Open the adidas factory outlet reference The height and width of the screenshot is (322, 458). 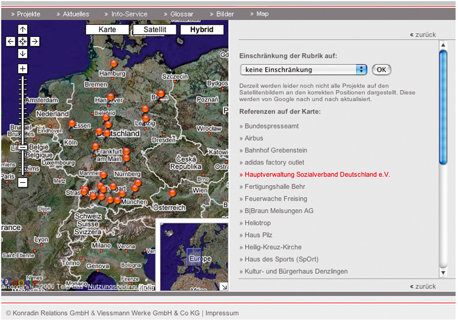point(272,162)
